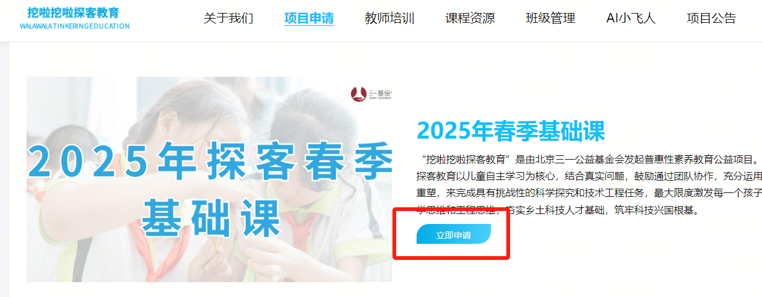Image resolution: width=762 pixels, height=297 pixels.
Task: Navigate to 班级管理
Action: coord(550,19)
